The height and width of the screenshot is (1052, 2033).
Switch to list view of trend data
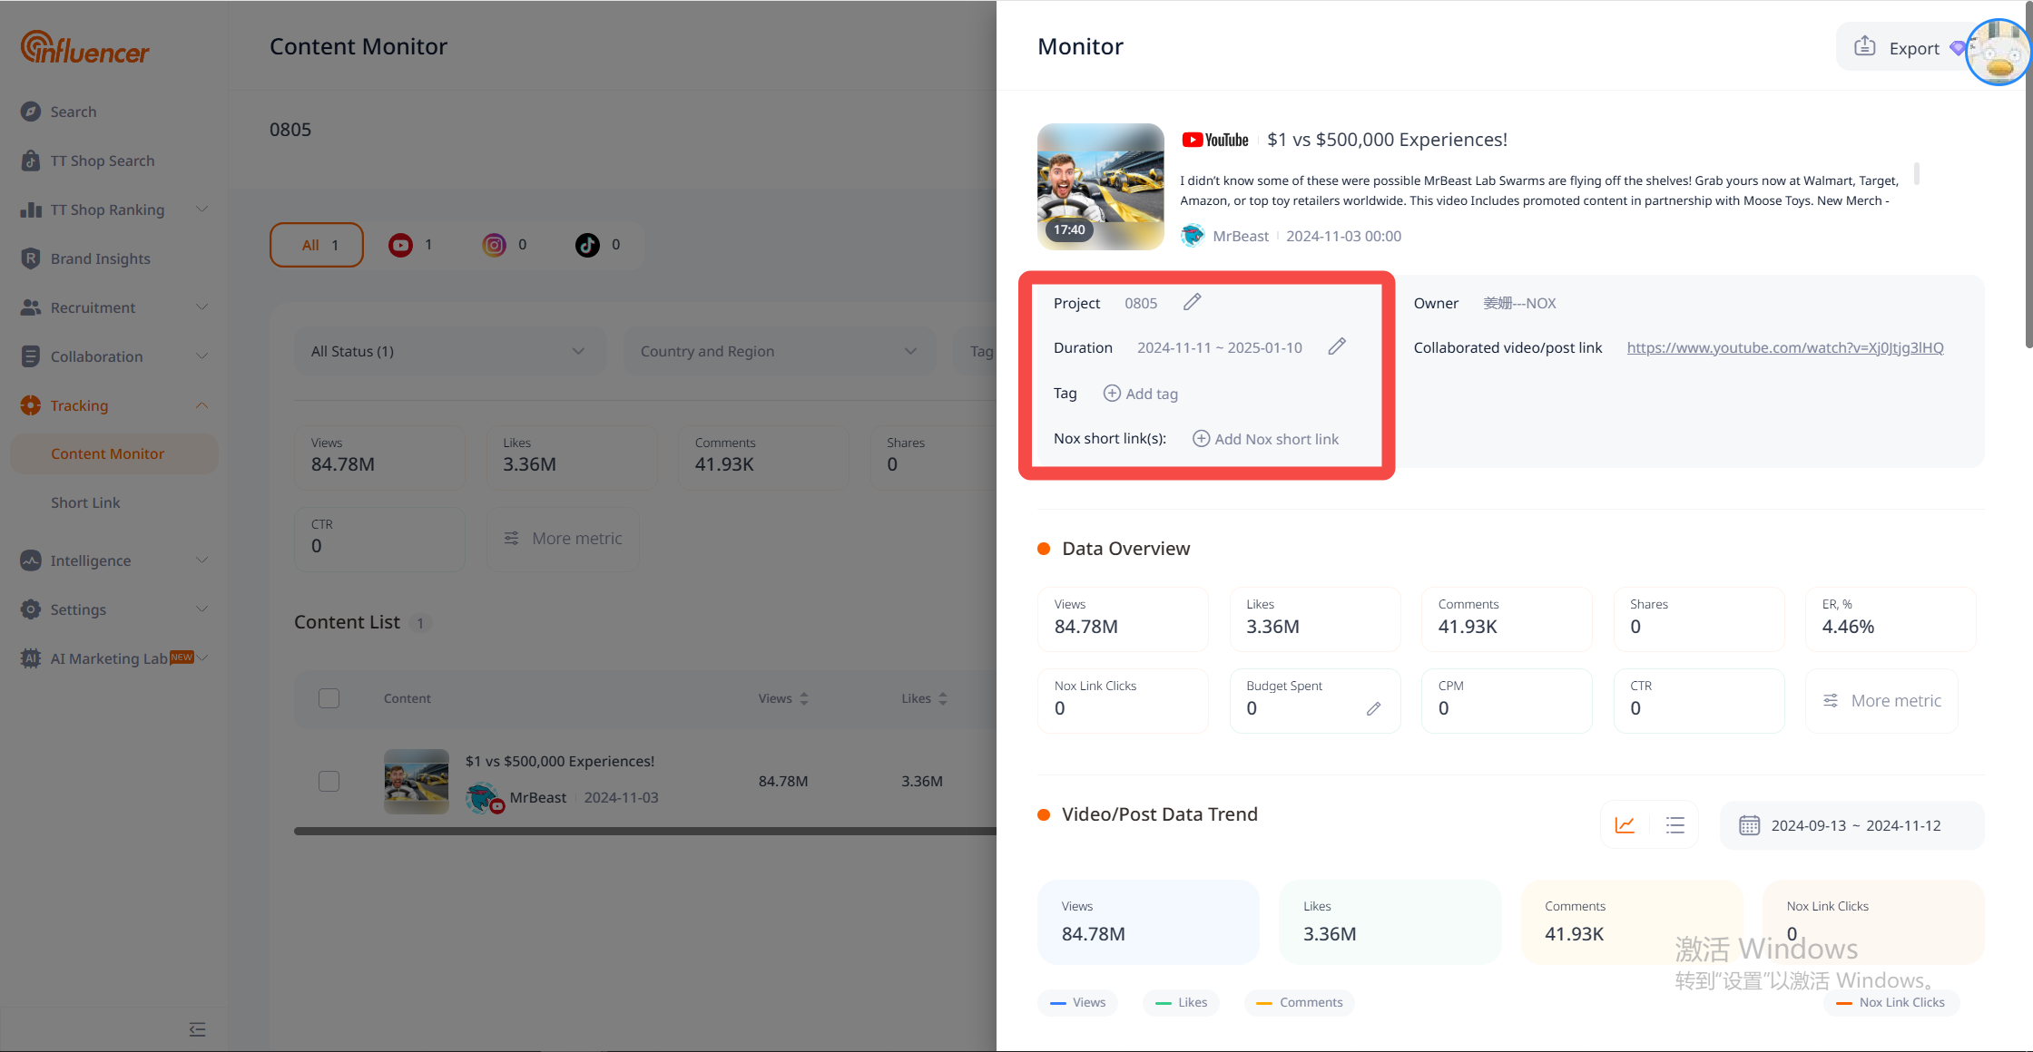point(1675,825)
